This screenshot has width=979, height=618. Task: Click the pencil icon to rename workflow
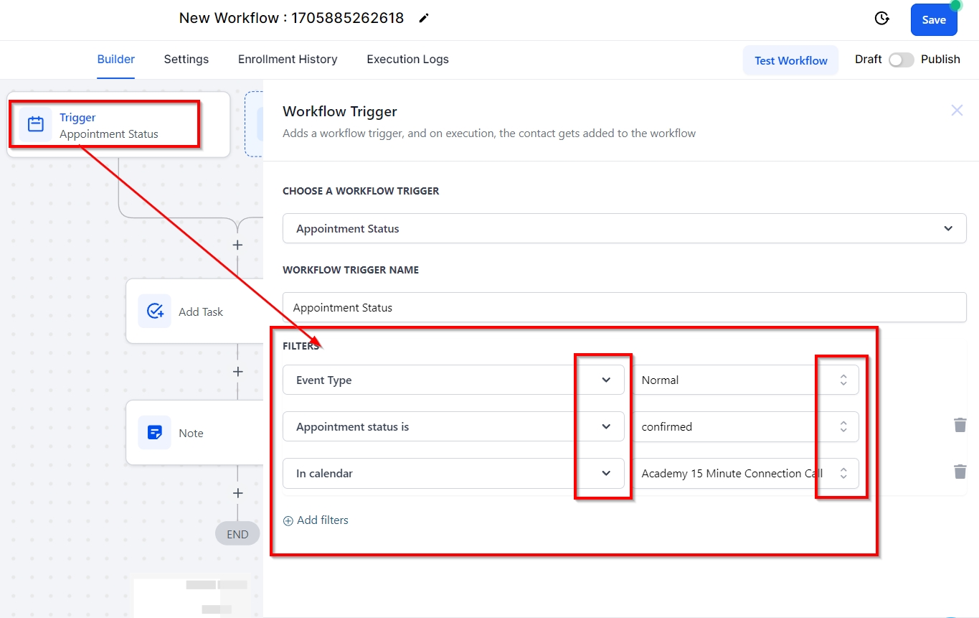[424, 18]
